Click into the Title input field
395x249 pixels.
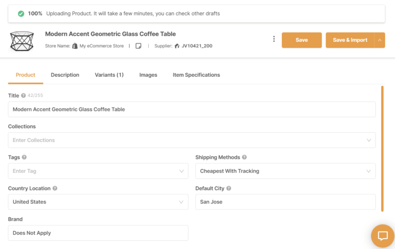coord(192,109)
